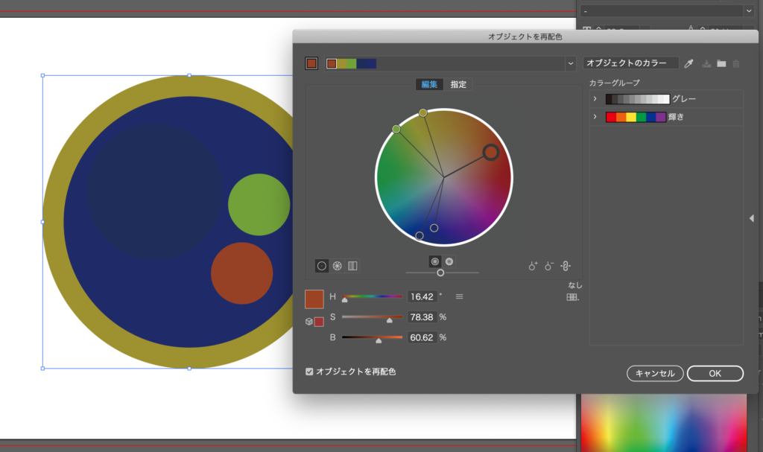
Task: Switch to the color bars display icon
Action: click(x=352, y=265)
